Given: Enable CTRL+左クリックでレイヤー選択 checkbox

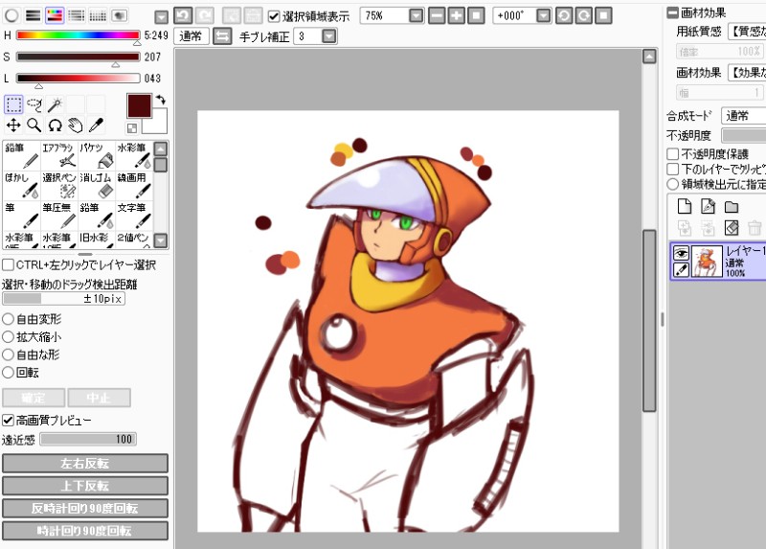Looking at the screenshot, I should 8,265.
